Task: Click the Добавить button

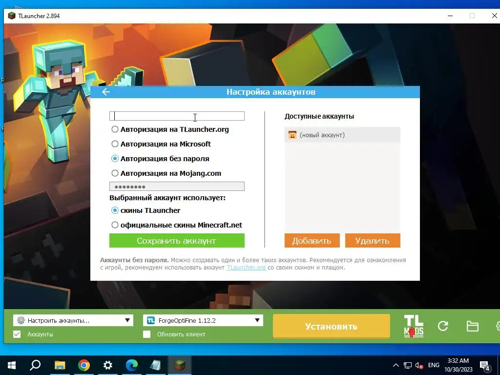Action: (x=312, y=240)
